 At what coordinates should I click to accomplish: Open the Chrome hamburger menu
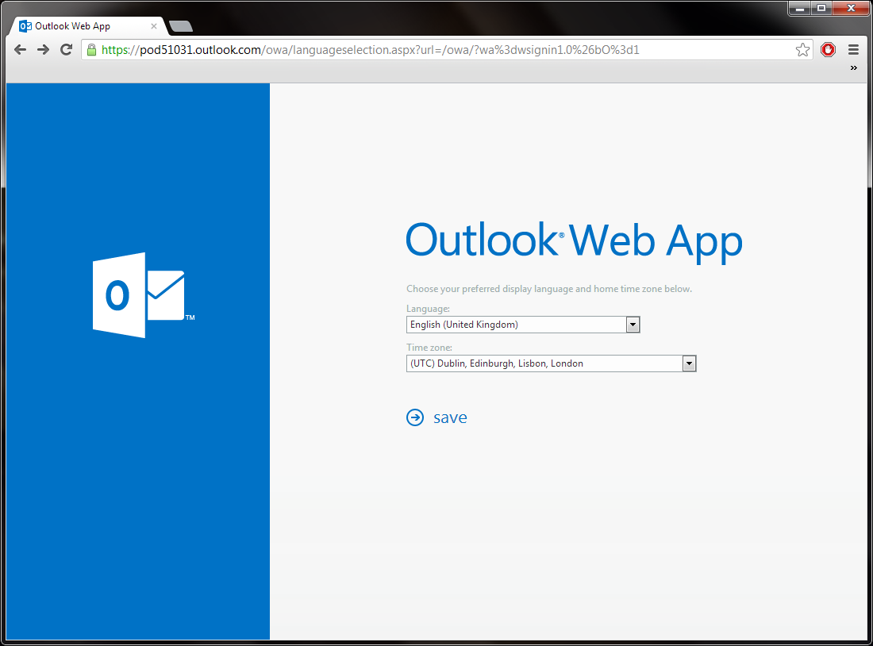point(853,49)
